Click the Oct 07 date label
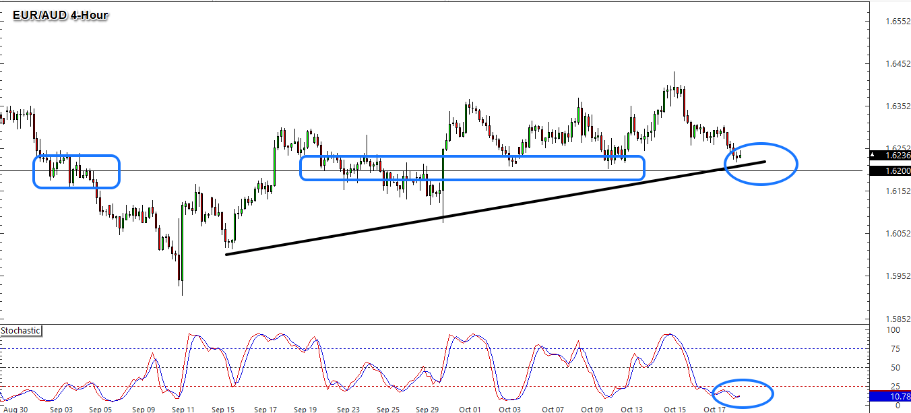Image resolution: width=911 pixels, height=413 pixels. coord(553,409)
